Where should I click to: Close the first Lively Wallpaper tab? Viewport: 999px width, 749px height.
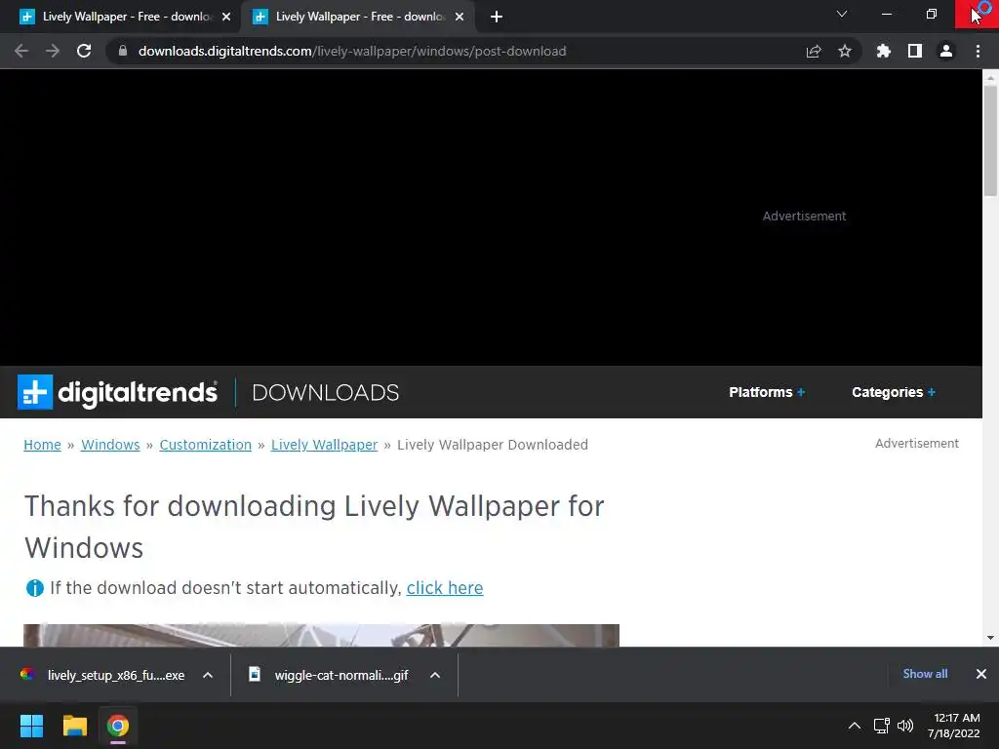[x=226, y=17]
